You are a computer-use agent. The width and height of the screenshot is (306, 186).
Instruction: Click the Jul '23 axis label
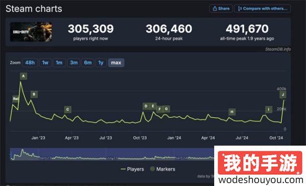106,138
